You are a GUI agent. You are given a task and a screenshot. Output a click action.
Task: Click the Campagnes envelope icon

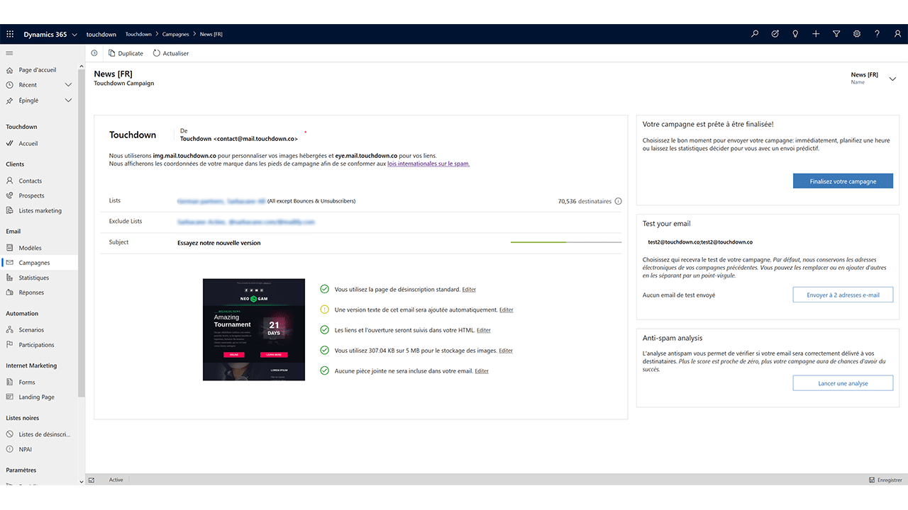(10, 263)
